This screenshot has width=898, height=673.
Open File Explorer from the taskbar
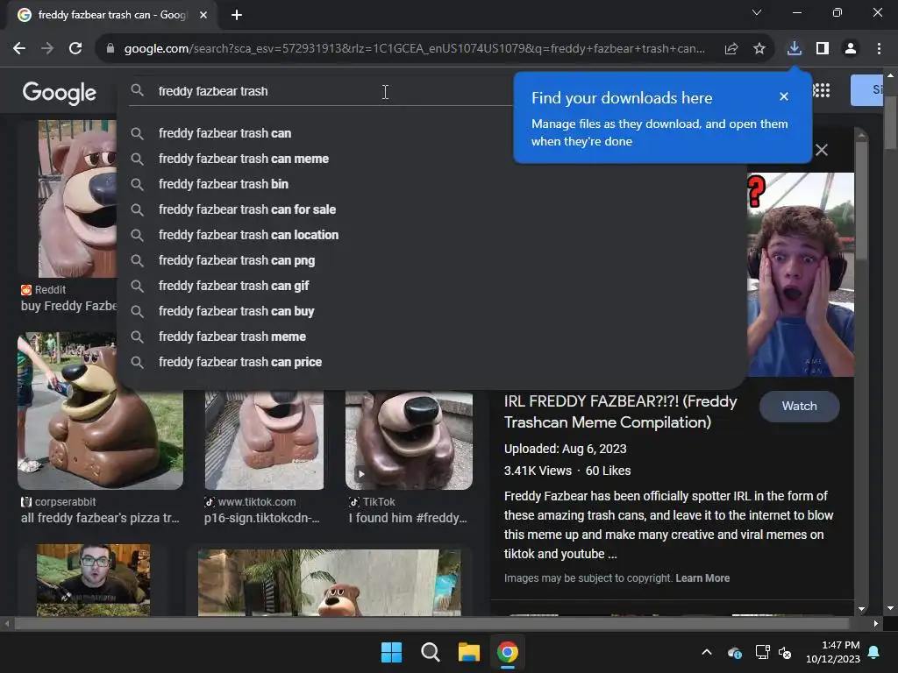click(468, 652)
